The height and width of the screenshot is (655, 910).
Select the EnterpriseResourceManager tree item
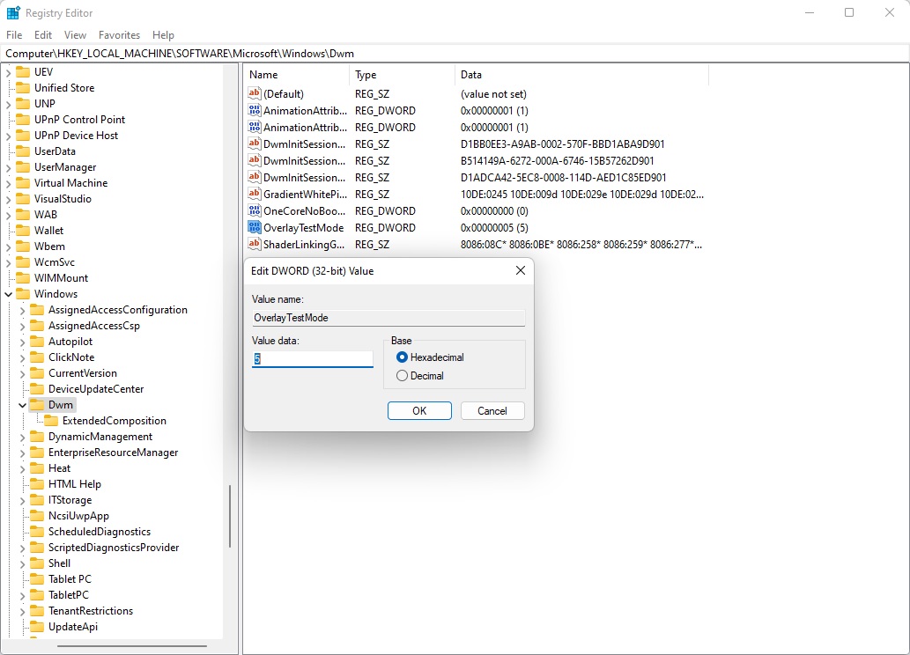point(113,453)
